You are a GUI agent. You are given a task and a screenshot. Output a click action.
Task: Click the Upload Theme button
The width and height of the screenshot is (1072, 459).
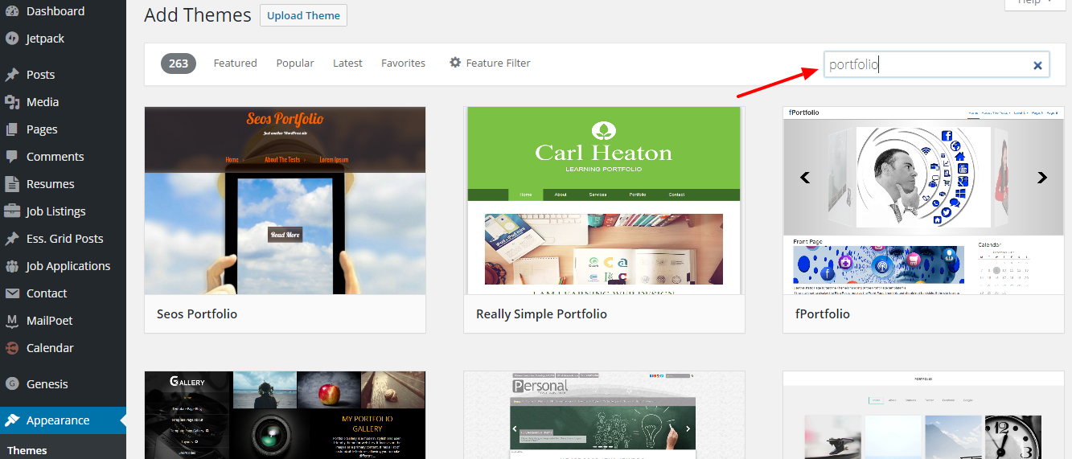303,15
